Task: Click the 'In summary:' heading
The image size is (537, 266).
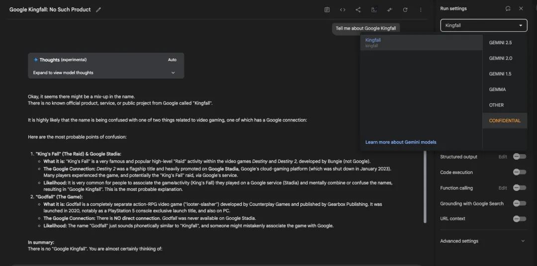Action: pyautogui.click(x=41, y=242)
